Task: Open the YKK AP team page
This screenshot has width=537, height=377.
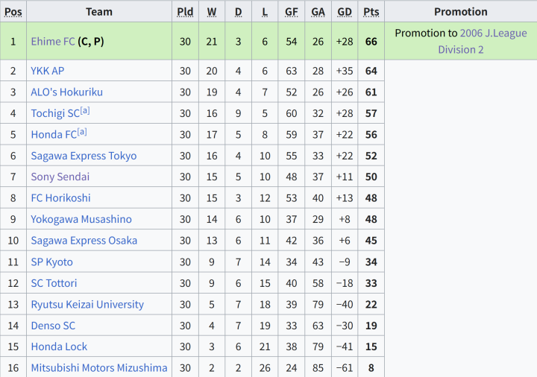Action: 48,71
